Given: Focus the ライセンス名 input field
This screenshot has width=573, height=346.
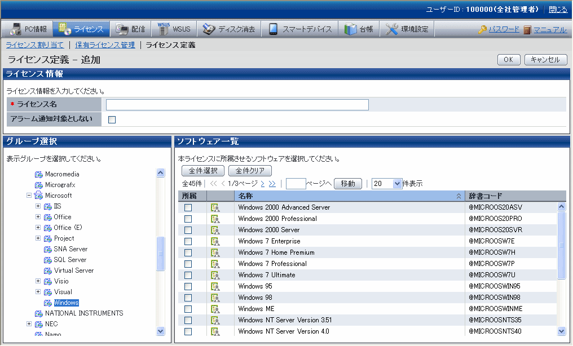Looking at the screenshot, I should [x=237, y=105].
